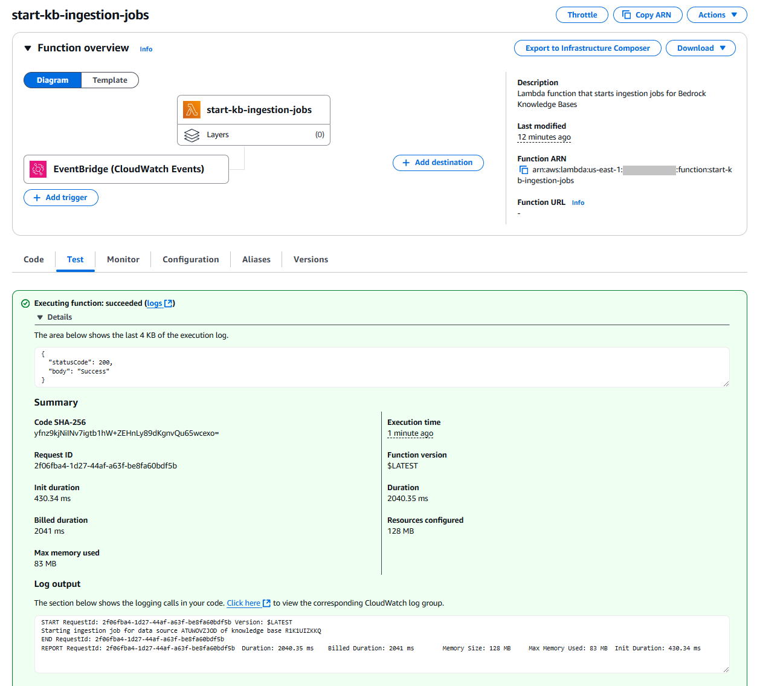Click the 'Starting ingestion job' log line
The image size is (760, 686).
tap(181, 631)
